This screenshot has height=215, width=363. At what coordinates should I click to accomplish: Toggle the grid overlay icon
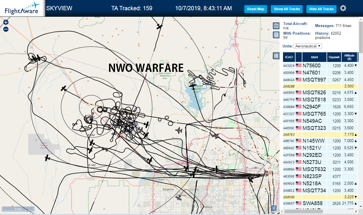point(276,35)
